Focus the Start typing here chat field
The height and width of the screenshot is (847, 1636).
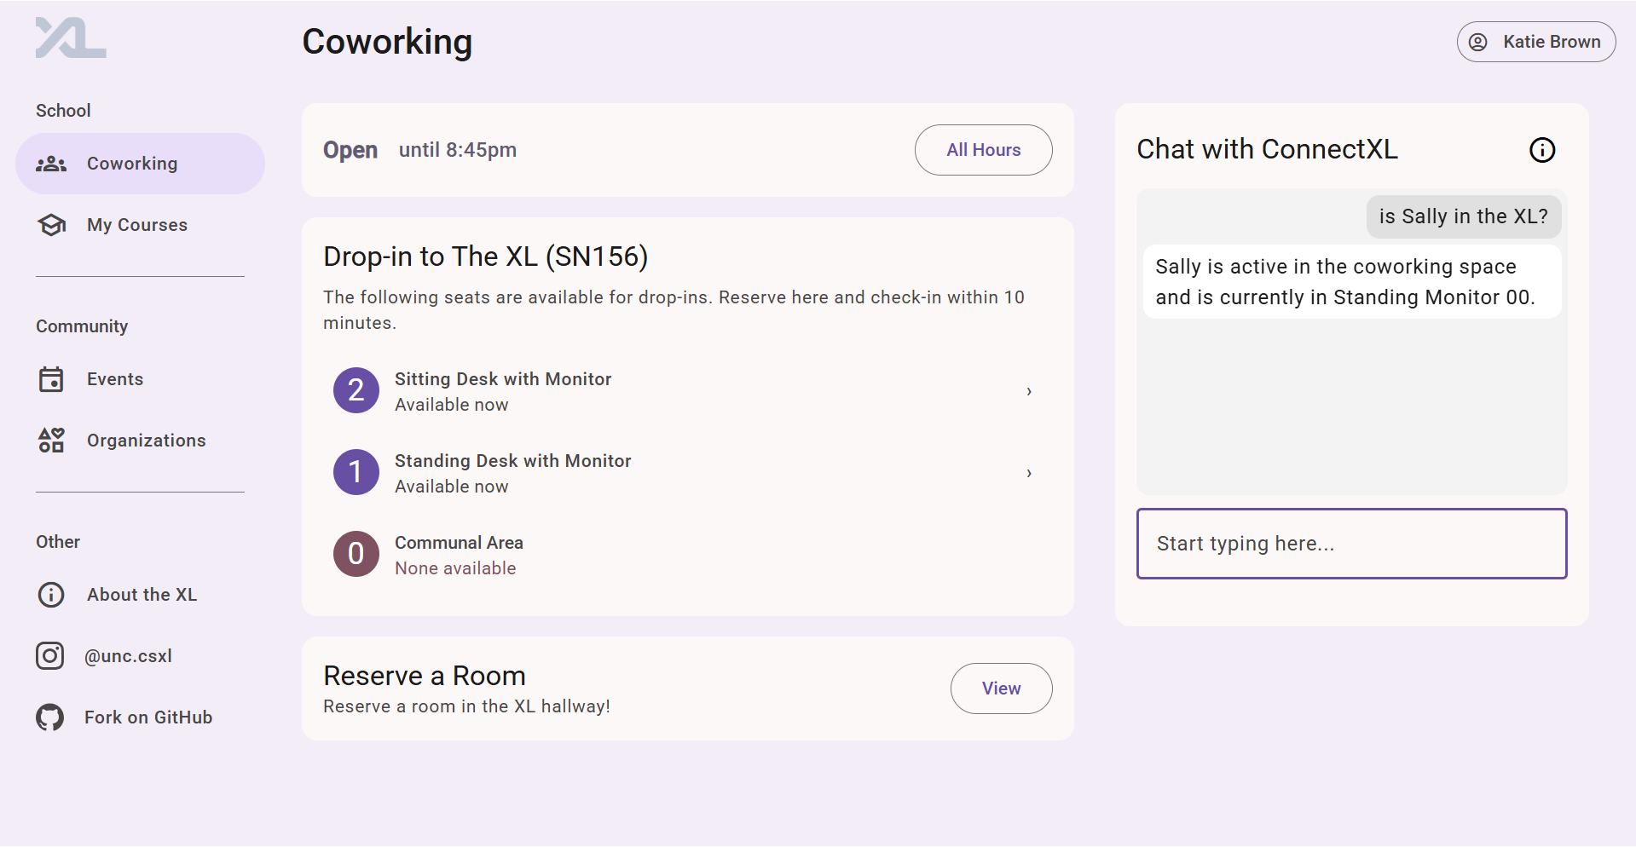pyautogui.click(x=1351, y=544)
